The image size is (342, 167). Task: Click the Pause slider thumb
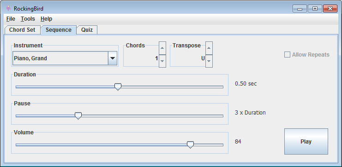click(78, 115)
